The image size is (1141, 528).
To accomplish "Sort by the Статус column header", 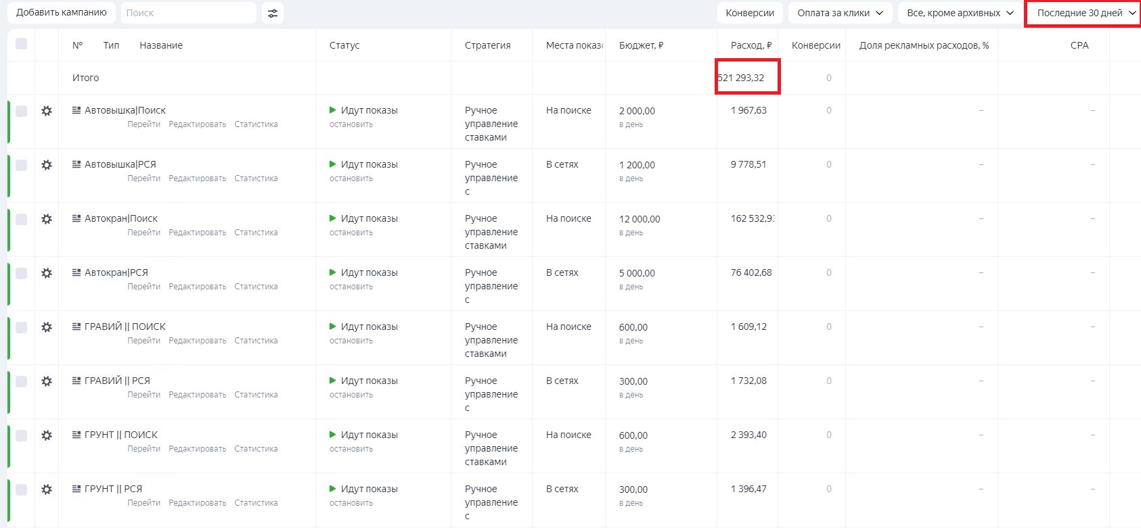I will point(344,45).
